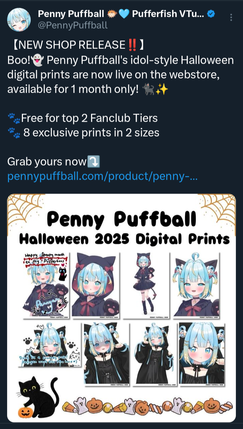Open the Penny Puffball display name link
The height and width of the screenshot is (429, 243).
[71, 14]
